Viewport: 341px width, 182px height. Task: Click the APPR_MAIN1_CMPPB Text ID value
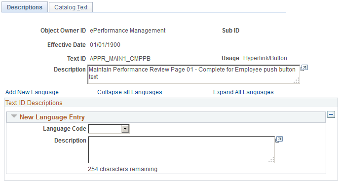[x=120, y=59]
